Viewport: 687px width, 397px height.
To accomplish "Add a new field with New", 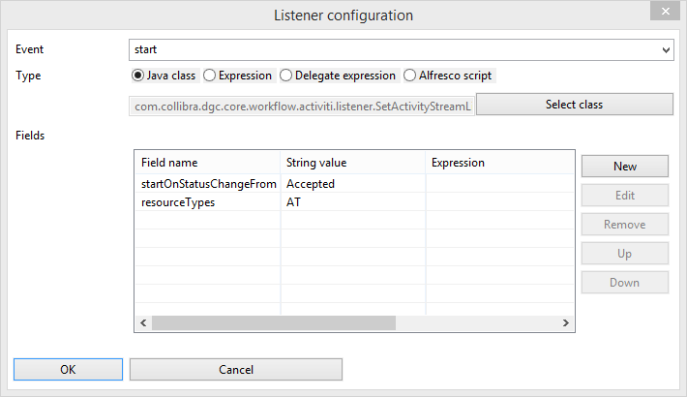I will (x=625, y=167).
